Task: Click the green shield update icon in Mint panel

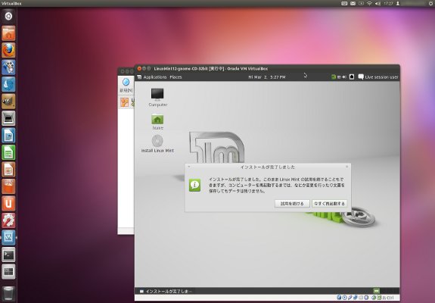Action: (334, 77)
